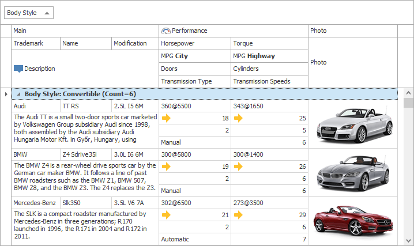Select the BMW trademark cell
414x246 pixels.
point(36,154)
